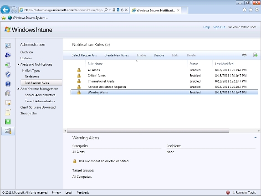
Task: Expand the Alert Types tree node
Action: click(23, 71)
